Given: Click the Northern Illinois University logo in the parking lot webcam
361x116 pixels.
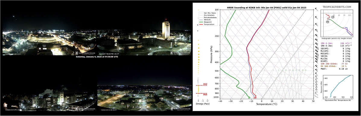Looking at the screenshot, I should [x=86, y=53].
